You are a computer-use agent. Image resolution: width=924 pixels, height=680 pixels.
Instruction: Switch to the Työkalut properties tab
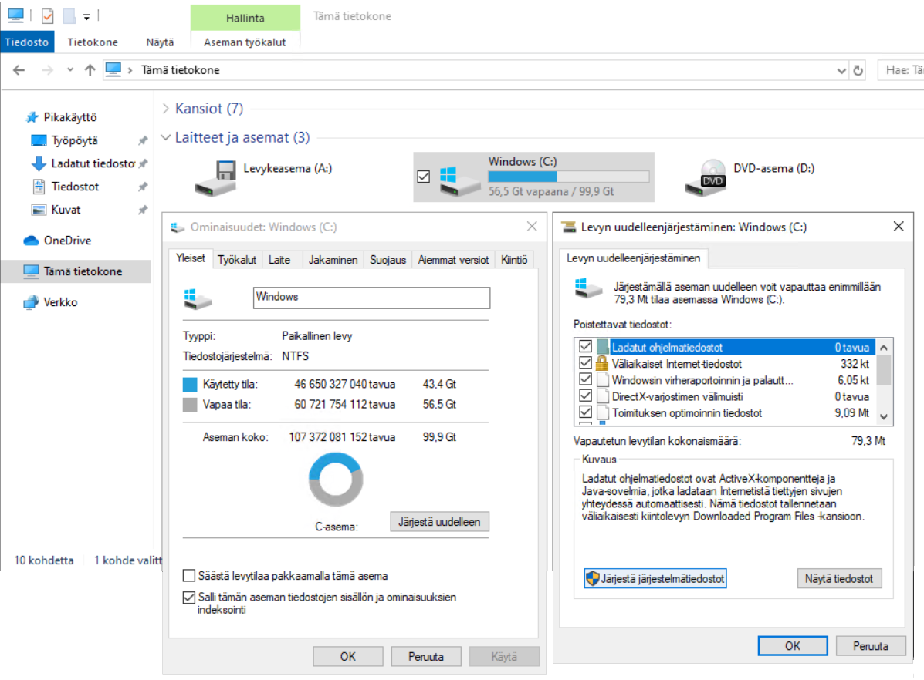pos(237,260)
